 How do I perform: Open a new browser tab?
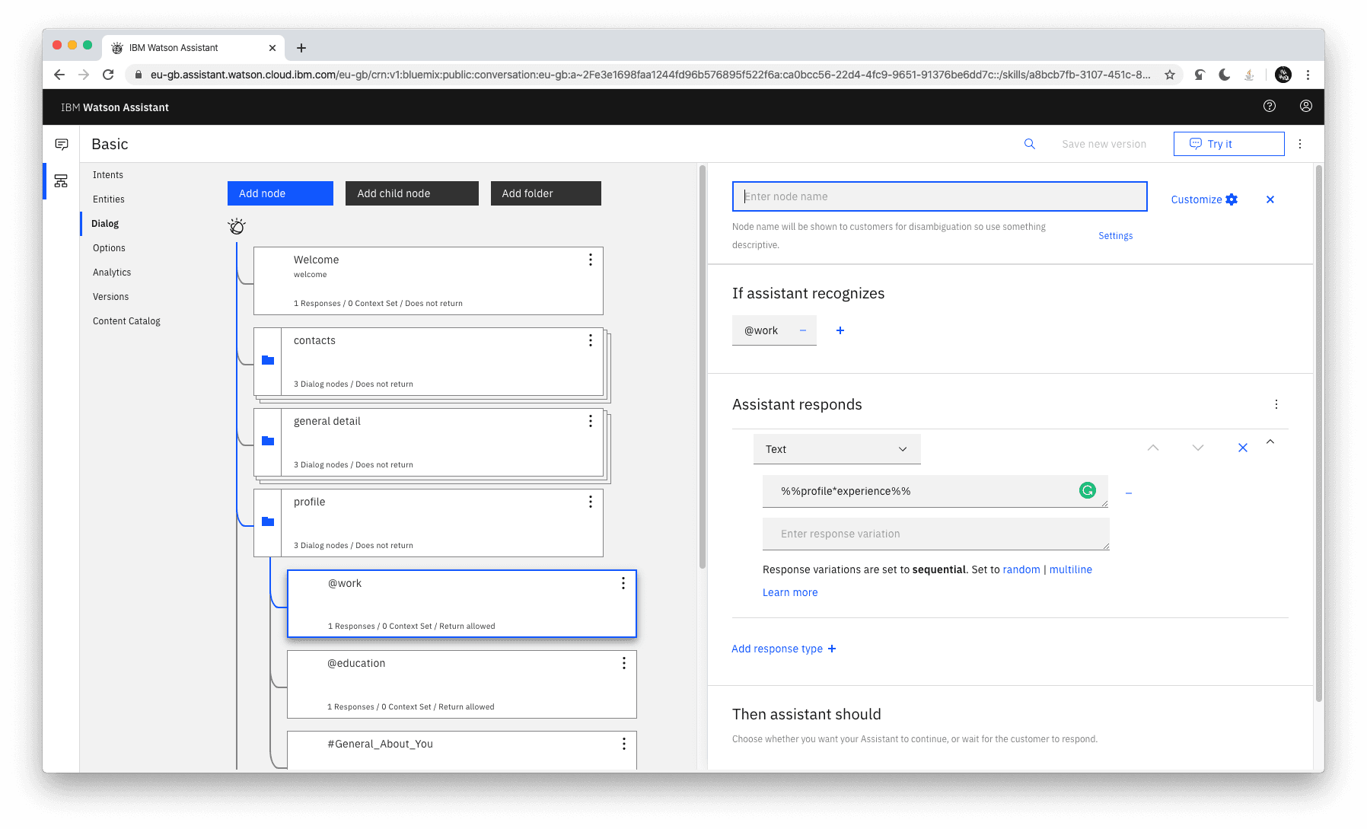pyautogui.click(x=301, y=48)
